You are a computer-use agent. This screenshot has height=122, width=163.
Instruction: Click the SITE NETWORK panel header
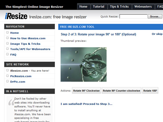click(x=29, y=64)
